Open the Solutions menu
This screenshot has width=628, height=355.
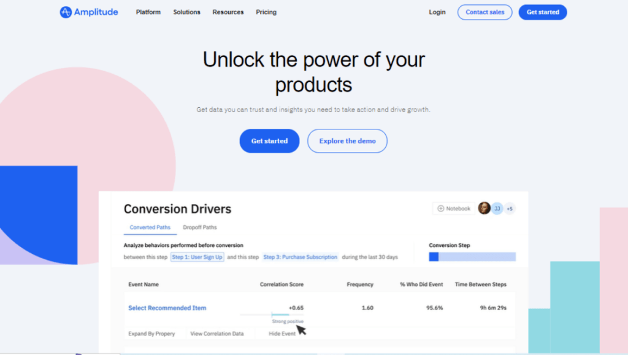(186, 12)
